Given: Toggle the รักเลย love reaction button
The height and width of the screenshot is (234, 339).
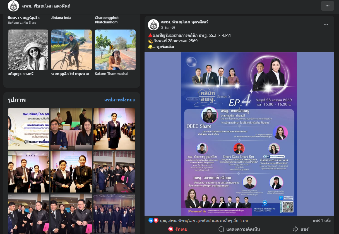Looking at the screenshot, I should tap(178, 229).
